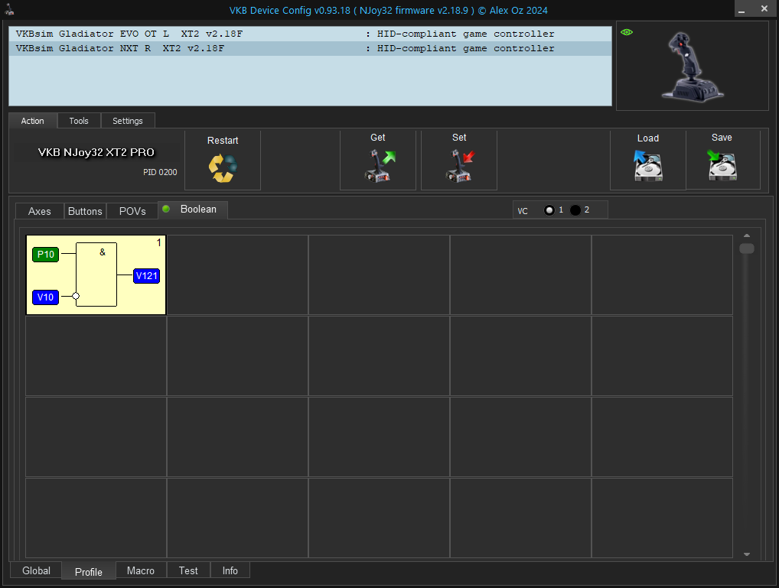Select the Boolean tab
The height and width of the screenshot is (588, 779).
tap(194, 210)
